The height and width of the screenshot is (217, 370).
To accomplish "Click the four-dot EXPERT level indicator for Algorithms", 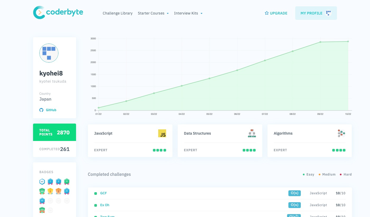I will 339,150.
